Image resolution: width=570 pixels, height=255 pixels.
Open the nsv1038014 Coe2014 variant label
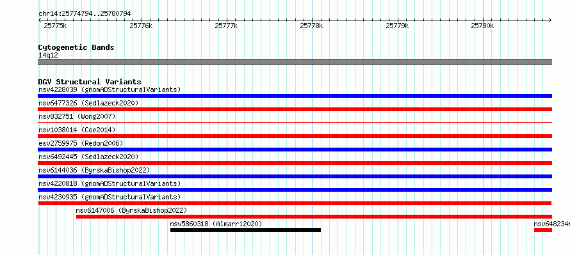pyautogui.click(x=77, y=130)
